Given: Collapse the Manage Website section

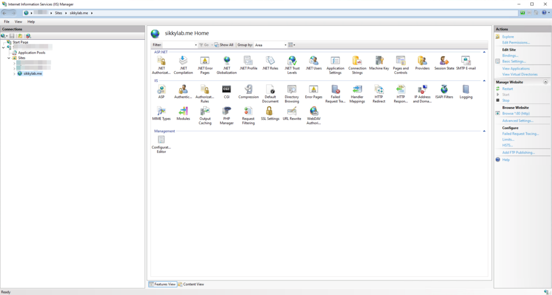Looking at the screenshot, I should [545, 82].
